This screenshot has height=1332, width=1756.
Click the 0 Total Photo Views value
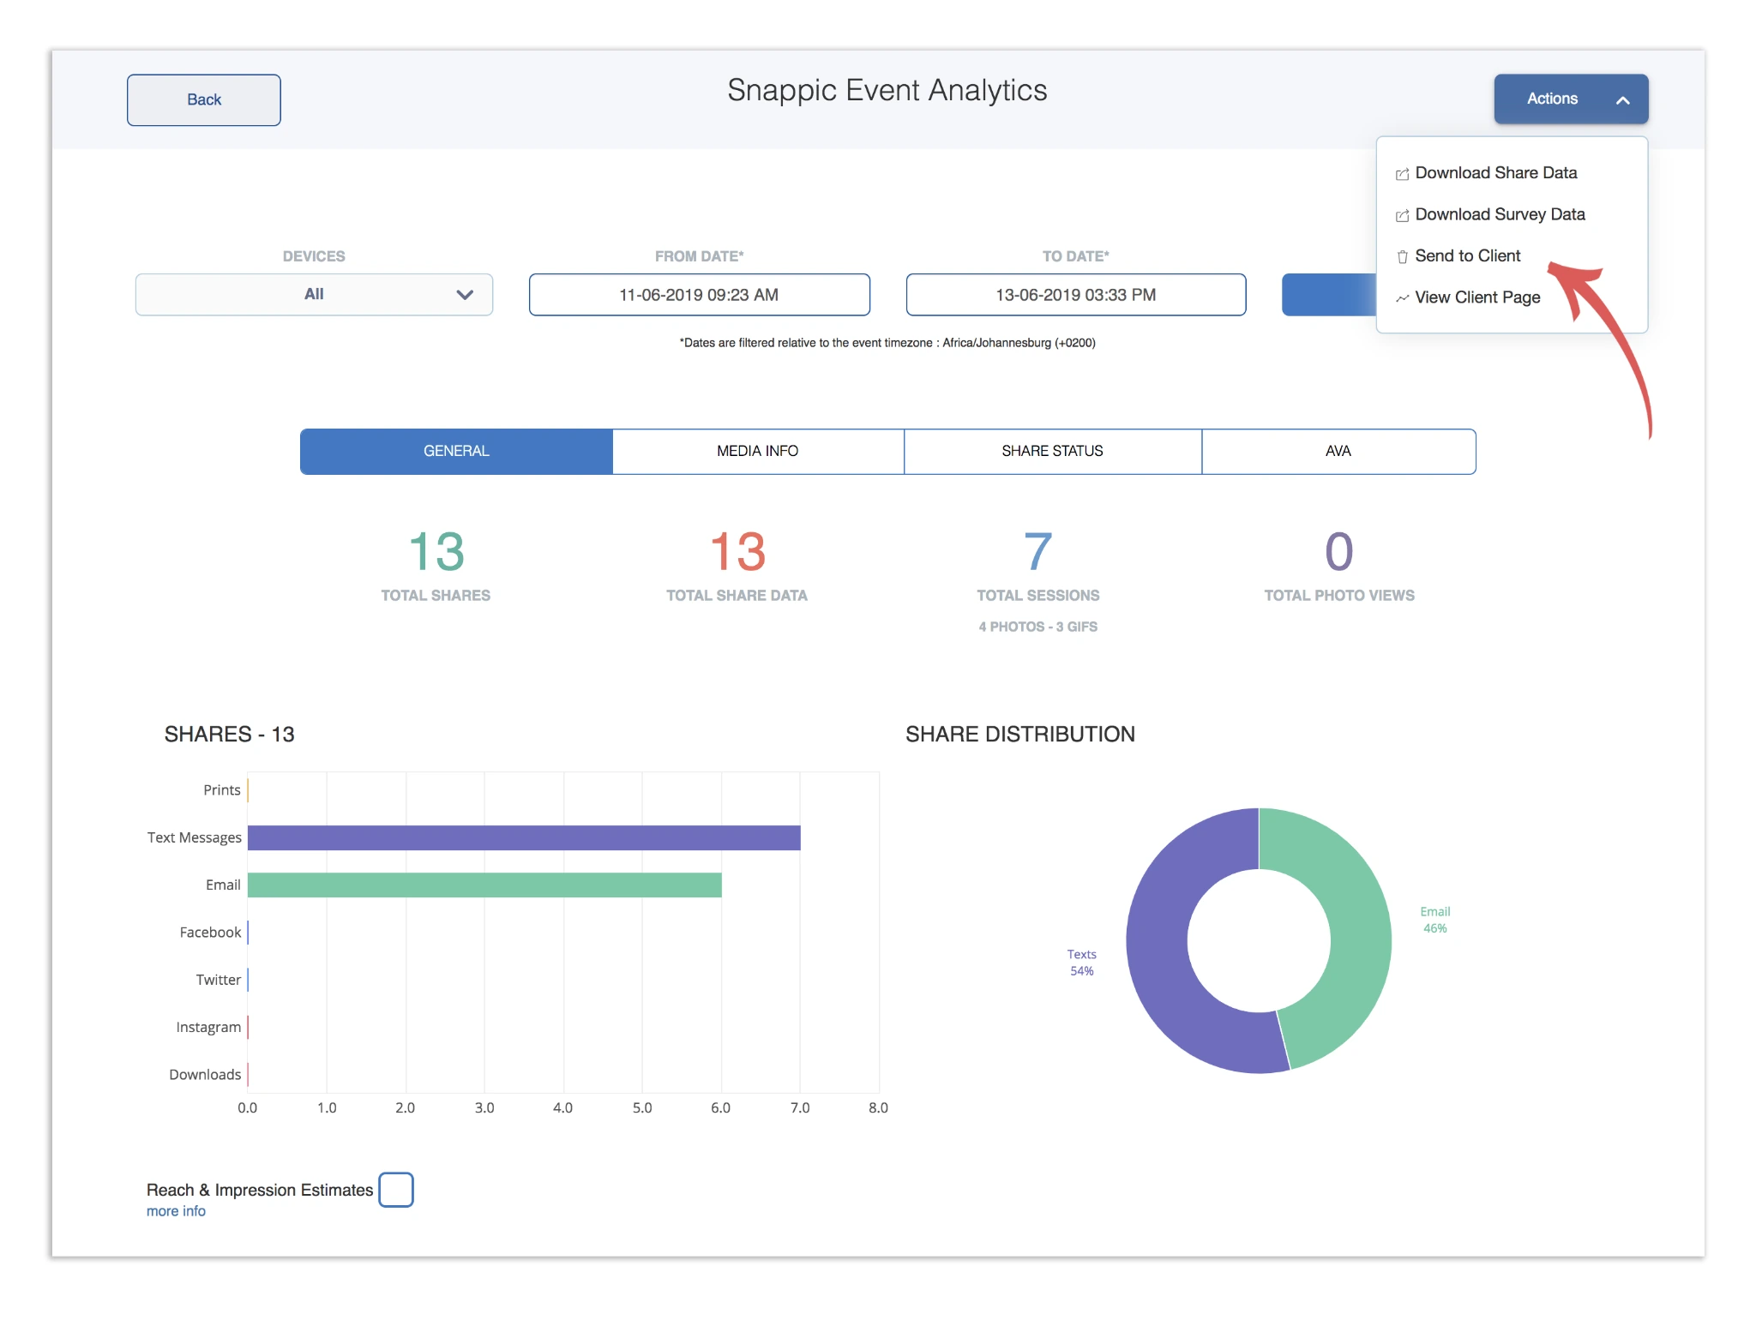point(1338,551)
